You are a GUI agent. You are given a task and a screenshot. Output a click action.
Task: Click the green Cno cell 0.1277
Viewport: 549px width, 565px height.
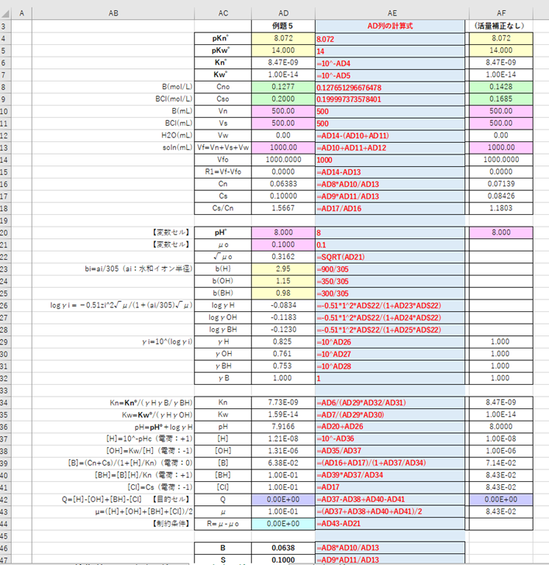tap(283, 87)
